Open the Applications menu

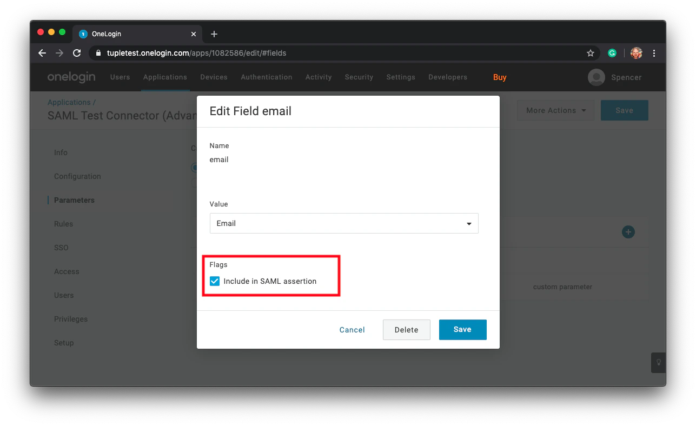tap(165, 77)
